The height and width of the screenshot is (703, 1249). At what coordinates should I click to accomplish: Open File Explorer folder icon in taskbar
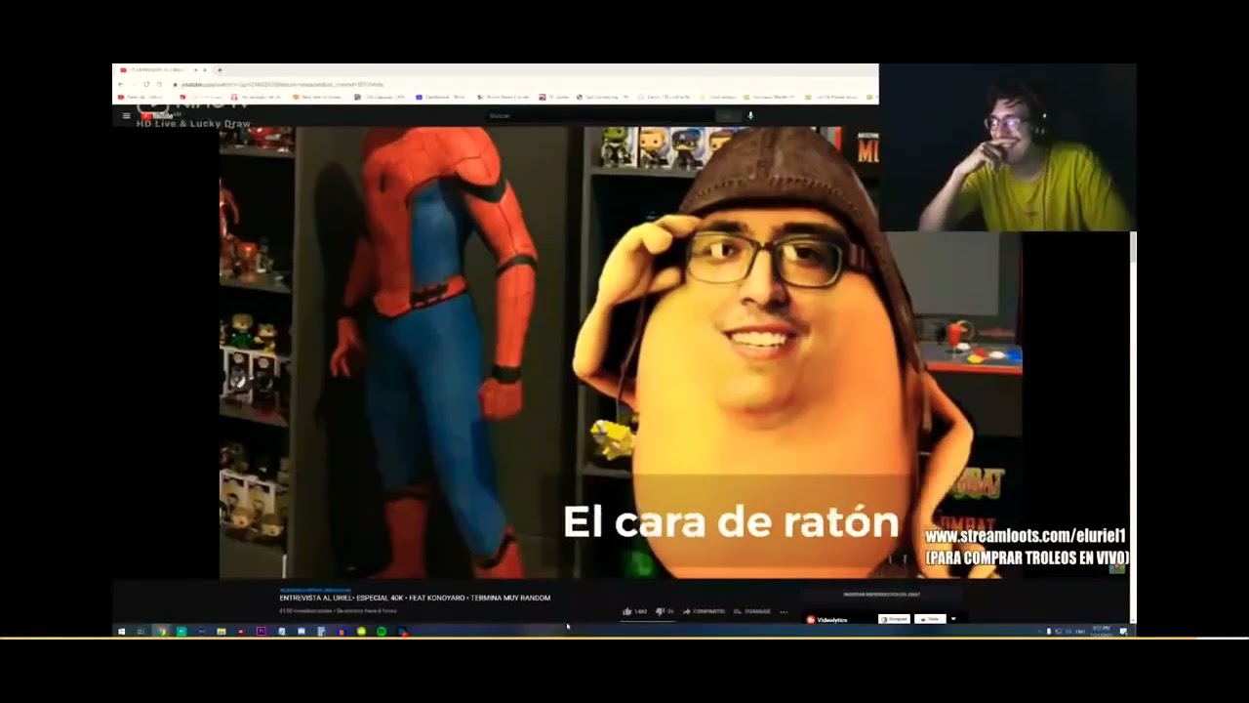pyautogui.click(x=222, y=632)
